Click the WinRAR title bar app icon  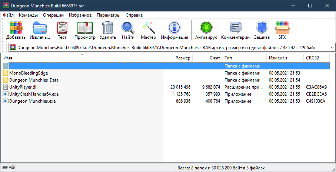[6, 6]
